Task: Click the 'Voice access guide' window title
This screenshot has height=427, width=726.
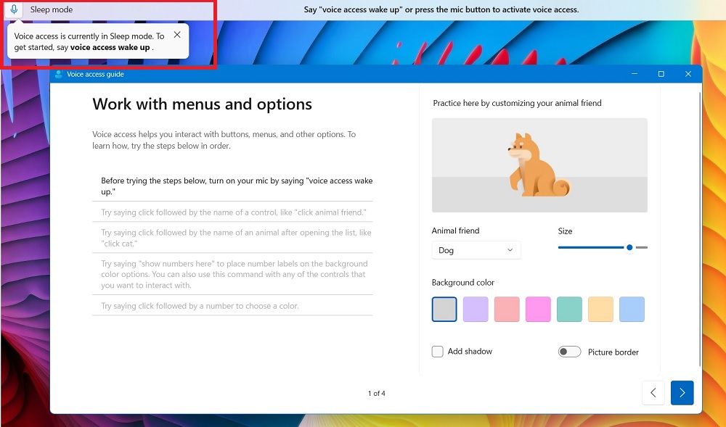Action: (x=95, y=74)
